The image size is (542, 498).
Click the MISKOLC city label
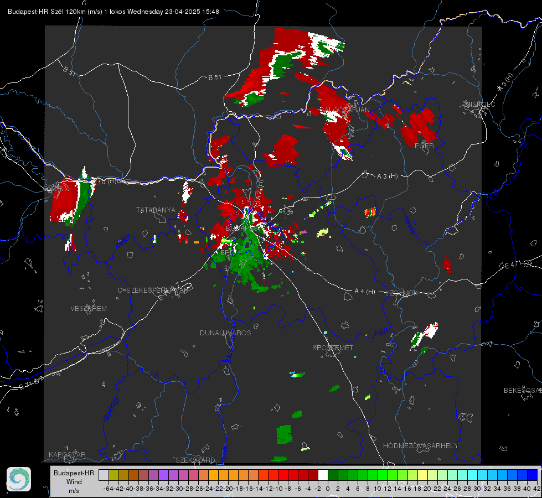pyautogui.click(x=480, y=104)
